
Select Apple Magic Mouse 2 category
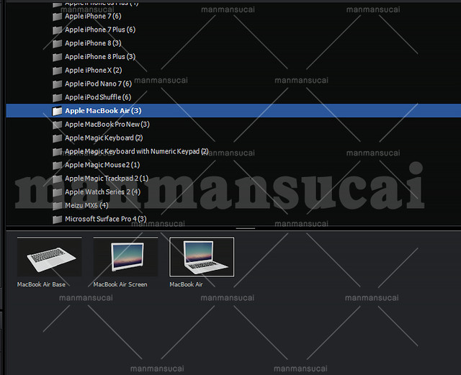tap(102, 165)
